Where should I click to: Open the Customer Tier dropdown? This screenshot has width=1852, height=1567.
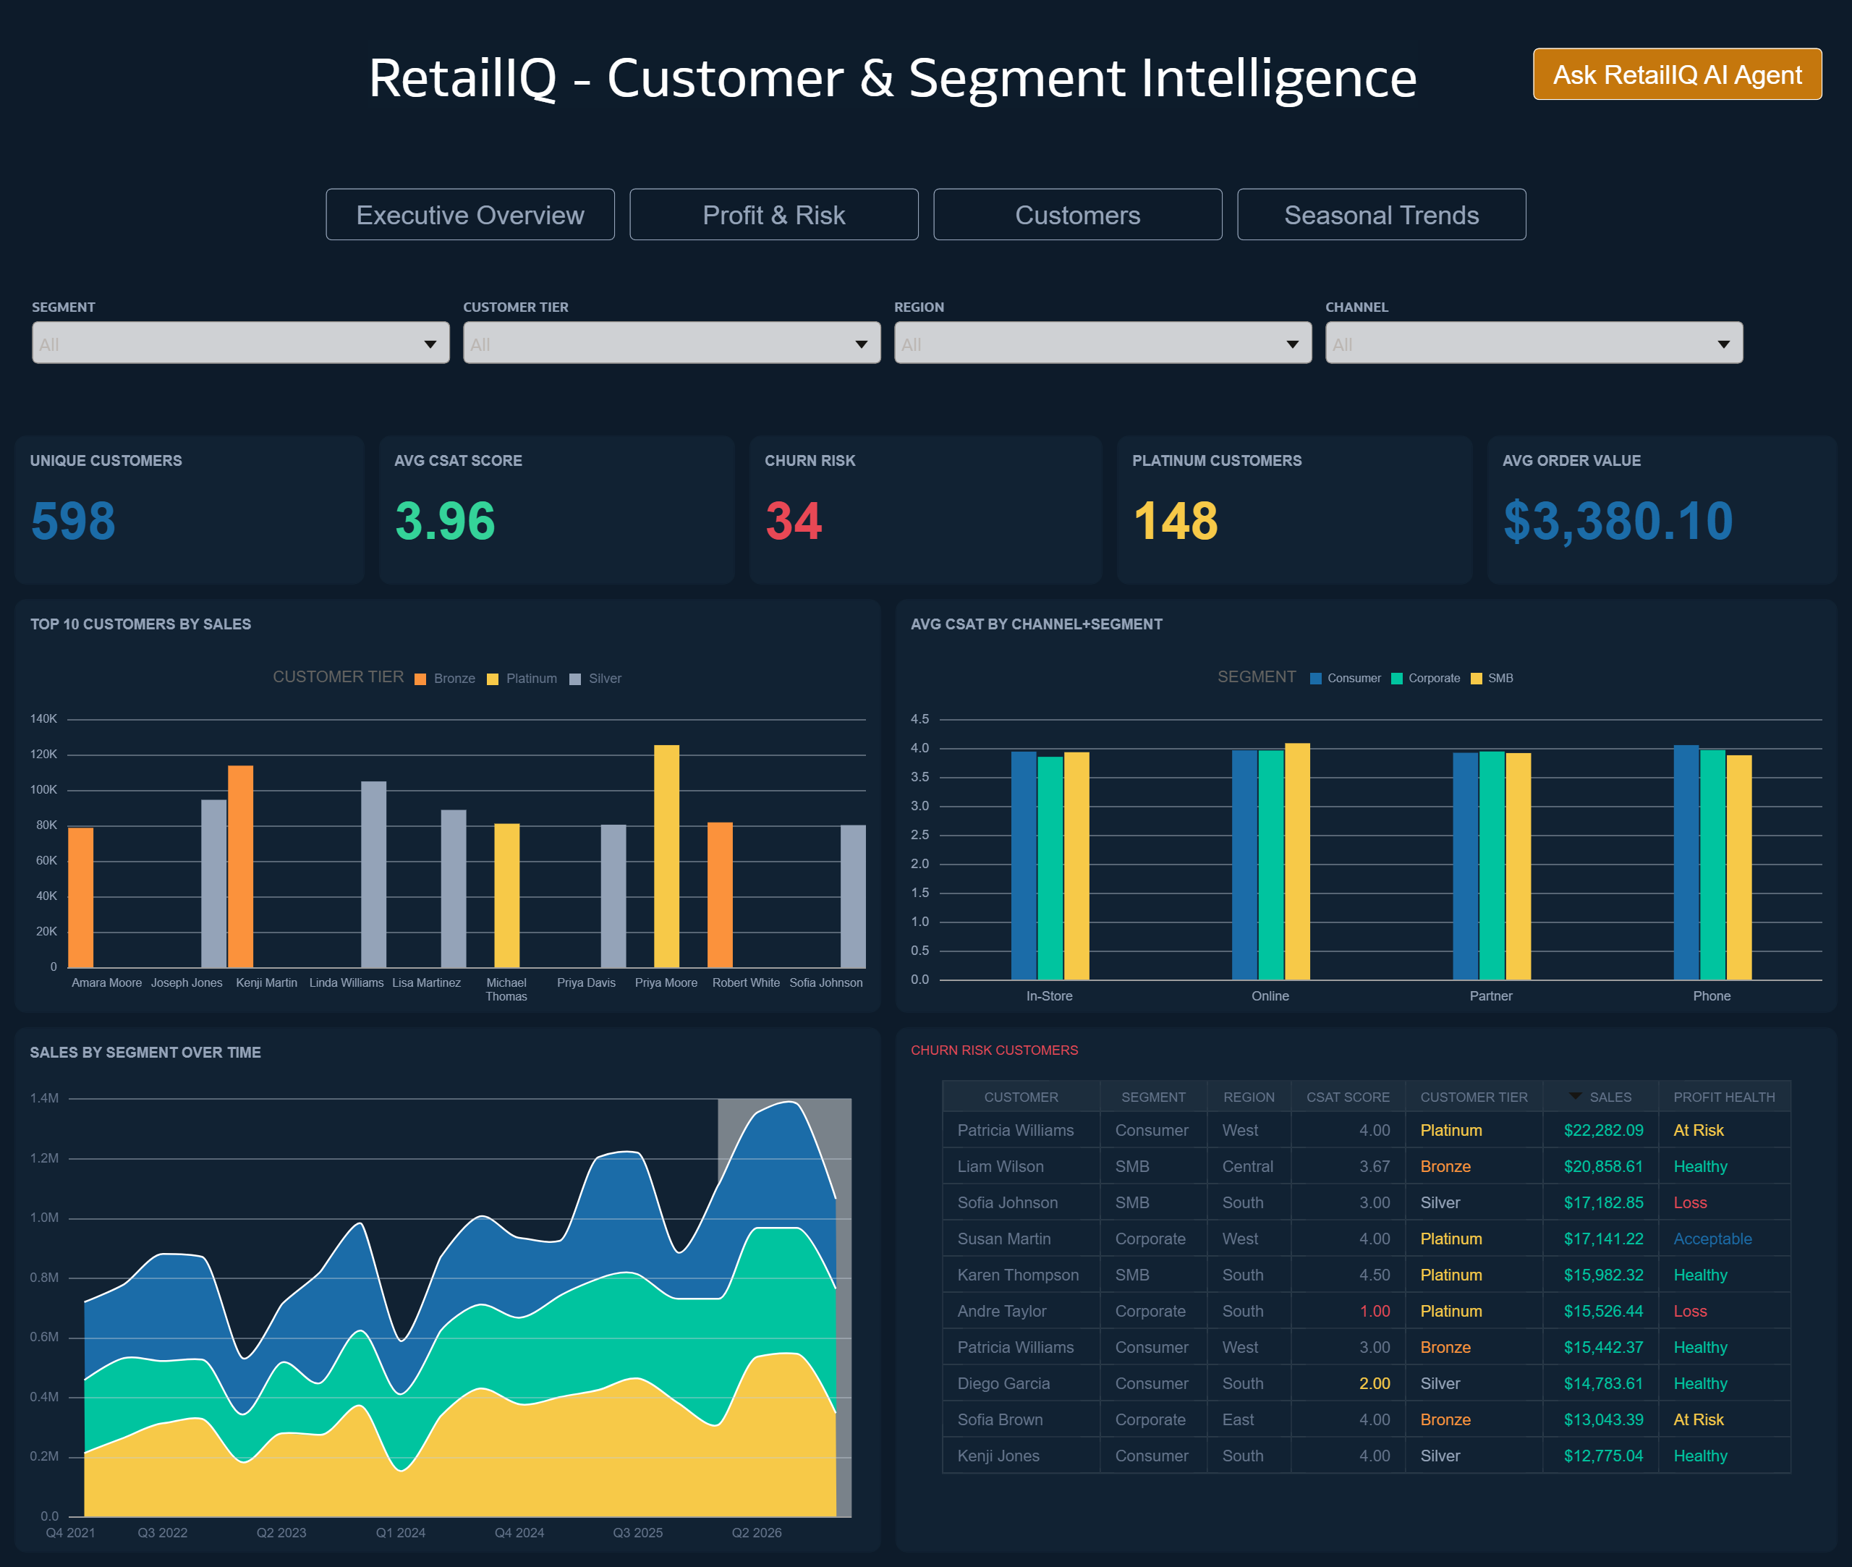(671, 344)
